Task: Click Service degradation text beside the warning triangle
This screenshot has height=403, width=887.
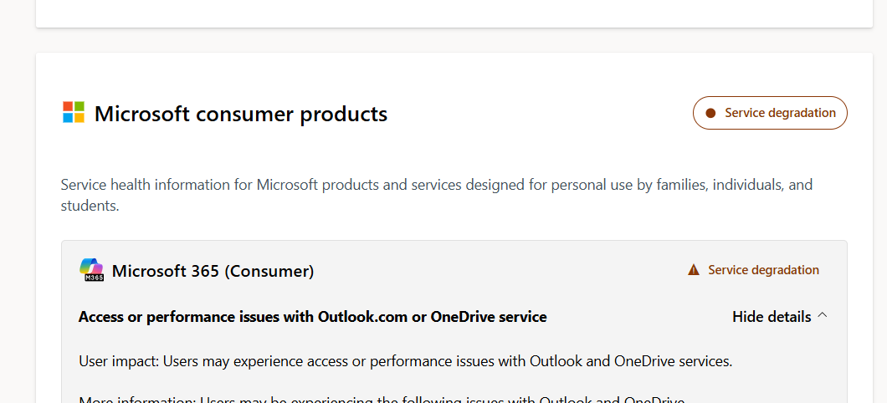Action: tap(763, 270)
